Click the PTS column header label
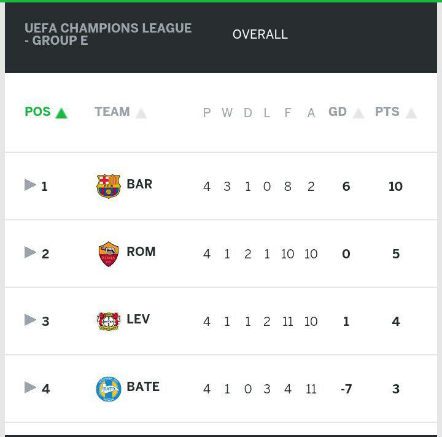The image size is (442, 437). [x=387, y=112]
